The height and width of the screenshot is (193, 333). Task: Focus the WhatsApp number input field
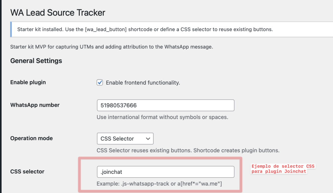point(166,105)
